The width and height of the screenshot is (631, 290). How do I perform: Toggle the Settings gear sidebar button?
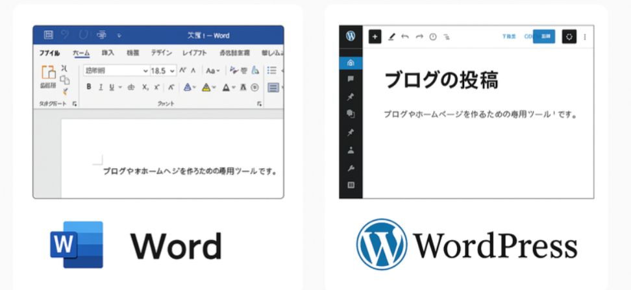click(x=569, y=36)
